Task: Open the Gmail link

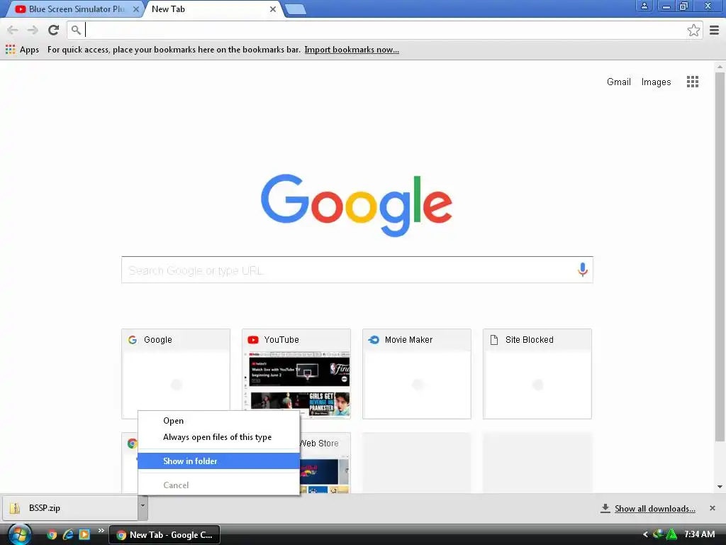Action: [x=618, y=82]
